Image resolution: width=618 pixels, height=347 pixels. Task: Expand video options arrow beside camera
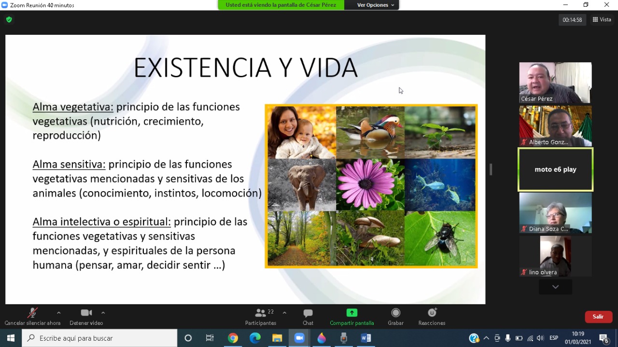pos(103,313)
